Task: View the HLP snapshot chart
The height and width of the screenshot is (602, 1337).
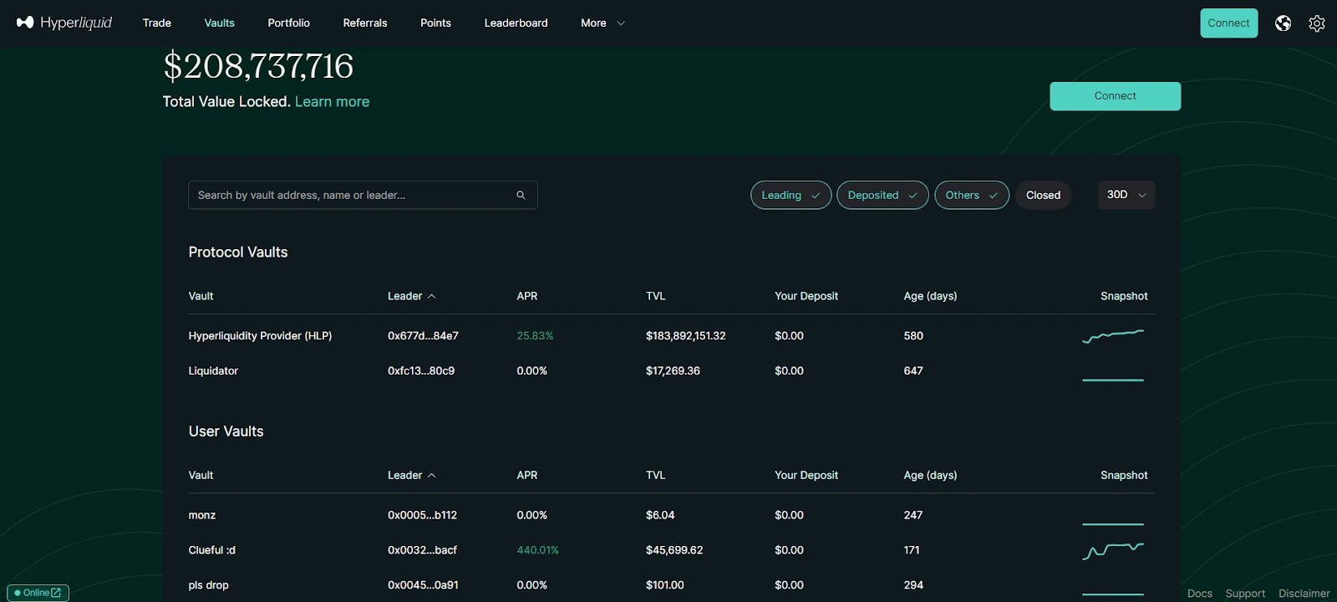Action: pyautogui.click(x=1113, y=336)
